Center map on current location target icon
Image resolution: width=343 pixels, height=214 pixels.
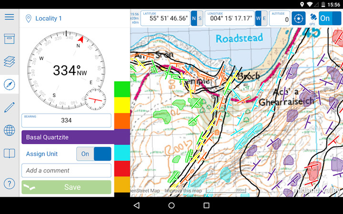coord(298,19)
